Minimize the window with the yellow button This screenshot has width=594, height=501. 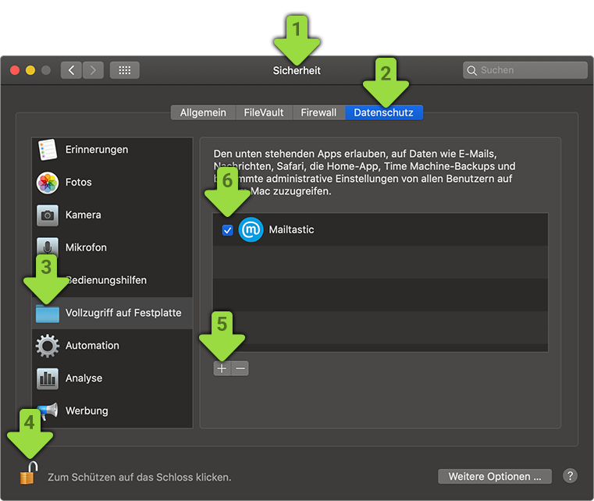(x=30, y=70)
